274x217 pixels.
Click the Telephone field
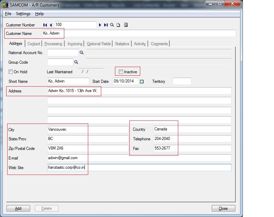[x=192, y=139]
